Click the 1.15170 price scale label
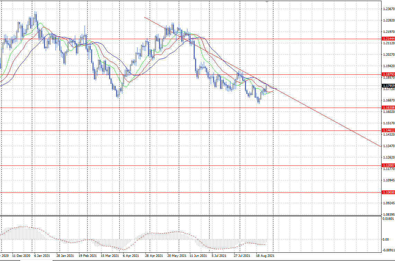 pyautogui.click(x=389, y=123)
